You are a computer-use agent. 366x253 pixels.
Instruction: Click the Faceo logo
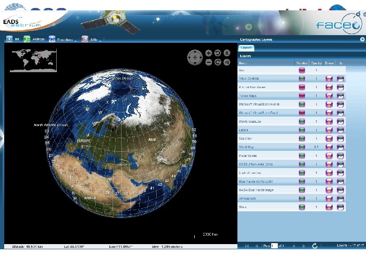click(x=340, y=24)
